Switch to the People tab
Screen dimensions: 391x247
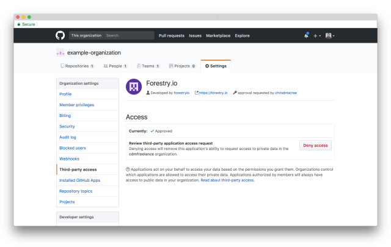point(115,66)
